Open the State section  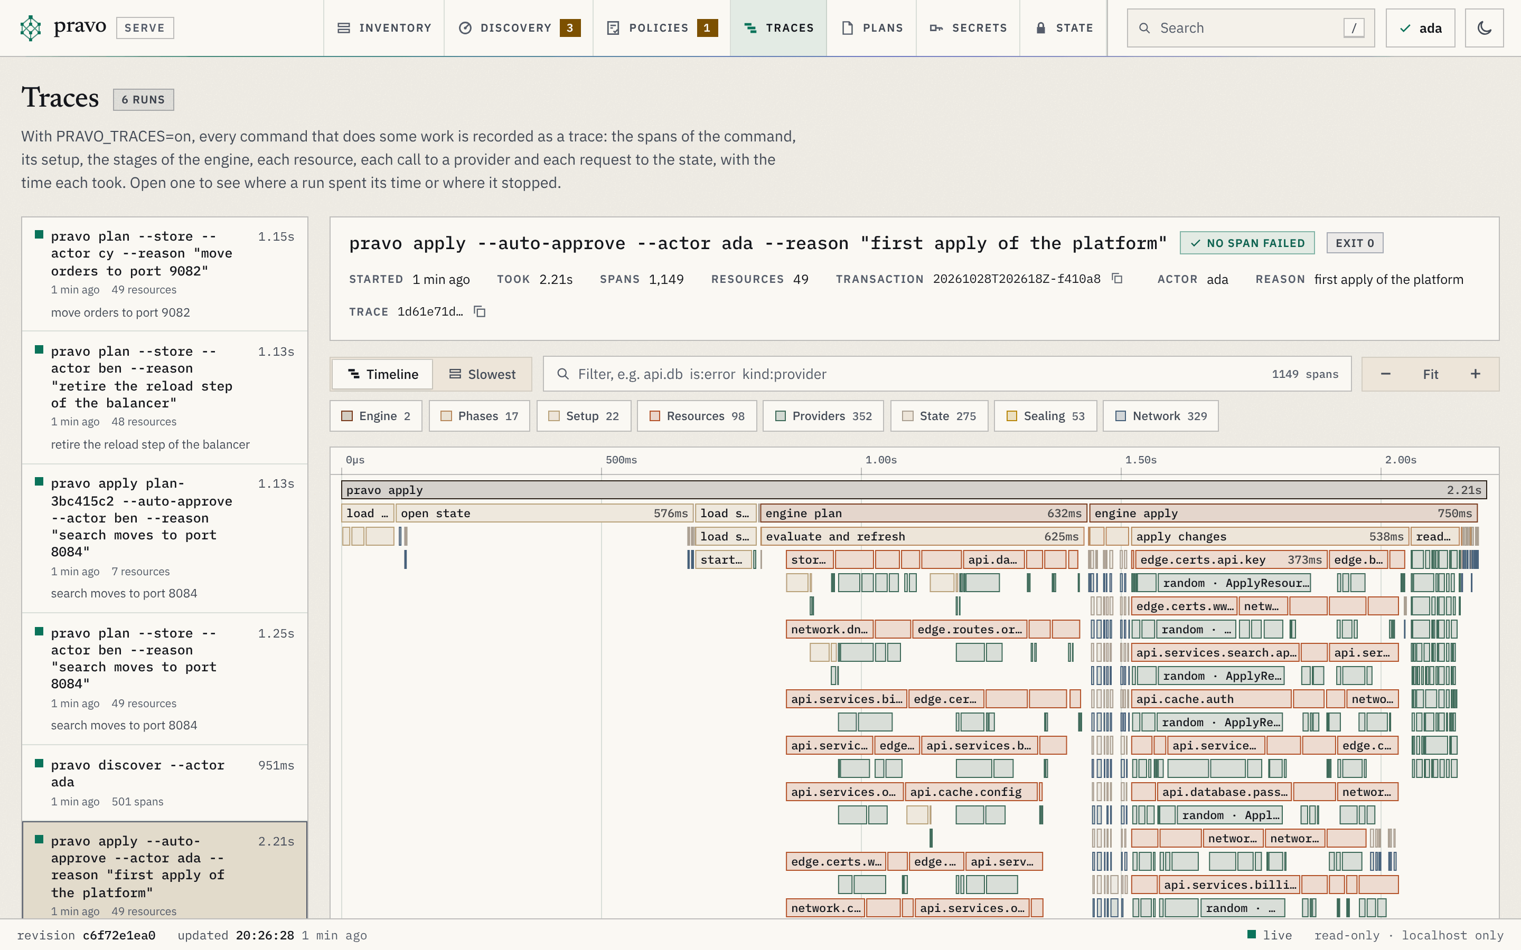tap(1064, 27)
